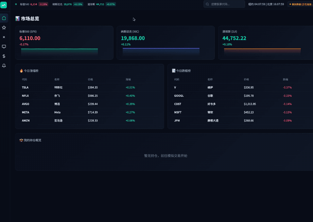The image size is (313, 222).
Task: Click the 纳斯达克 (IXIC) sparkline chart
Action: (x=161, y=51)
